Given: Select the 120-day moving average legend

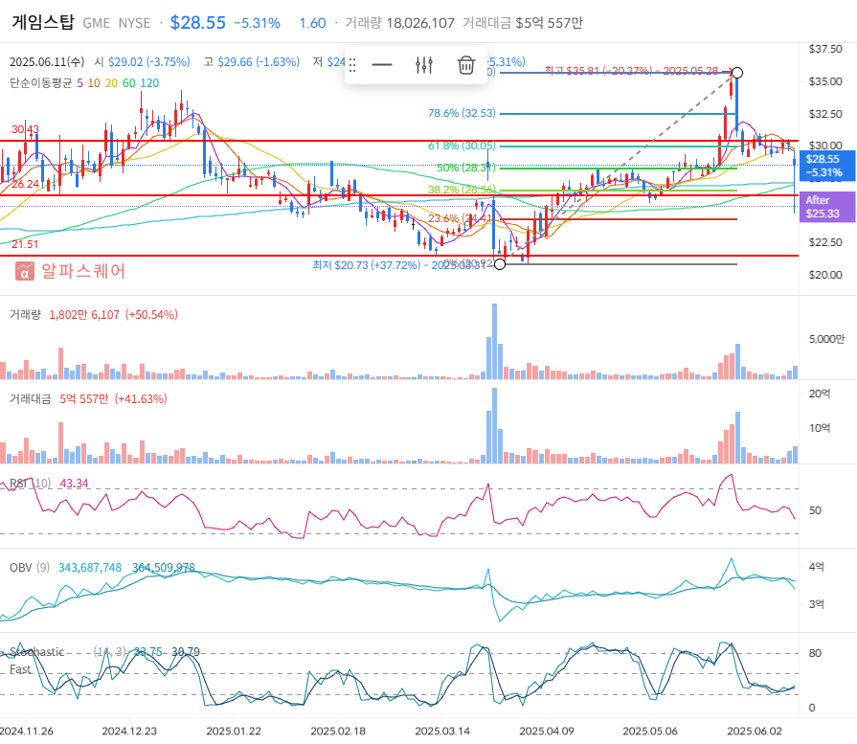Looking at the screenshot, I should tap(149, 83).
